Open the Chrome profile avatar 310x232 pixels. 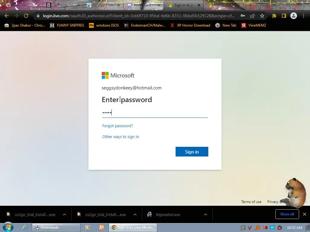(x=294, y=16)
